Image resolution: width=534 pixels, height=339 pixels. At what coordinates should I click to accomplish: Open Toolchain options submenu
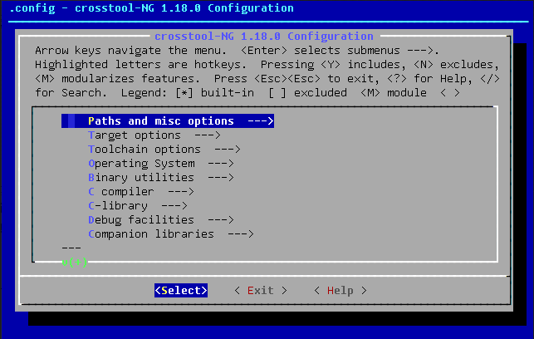point(164,150)
